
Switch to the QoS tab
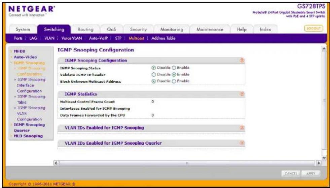pyautogui.click(x=112, y=30)
